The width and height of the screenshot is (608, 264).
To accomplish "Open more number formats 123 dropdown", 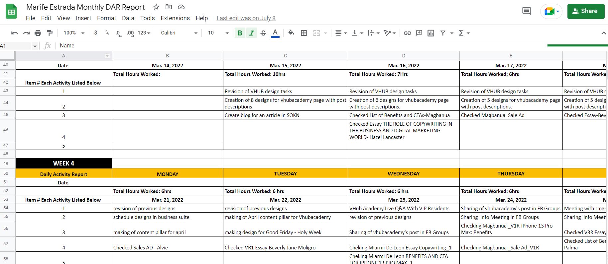I will click(x=144, y=33).
